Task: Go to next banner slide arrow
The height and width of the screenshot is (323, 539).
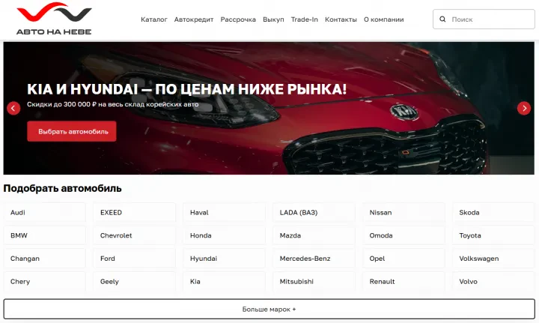Action: click(524, 109)
